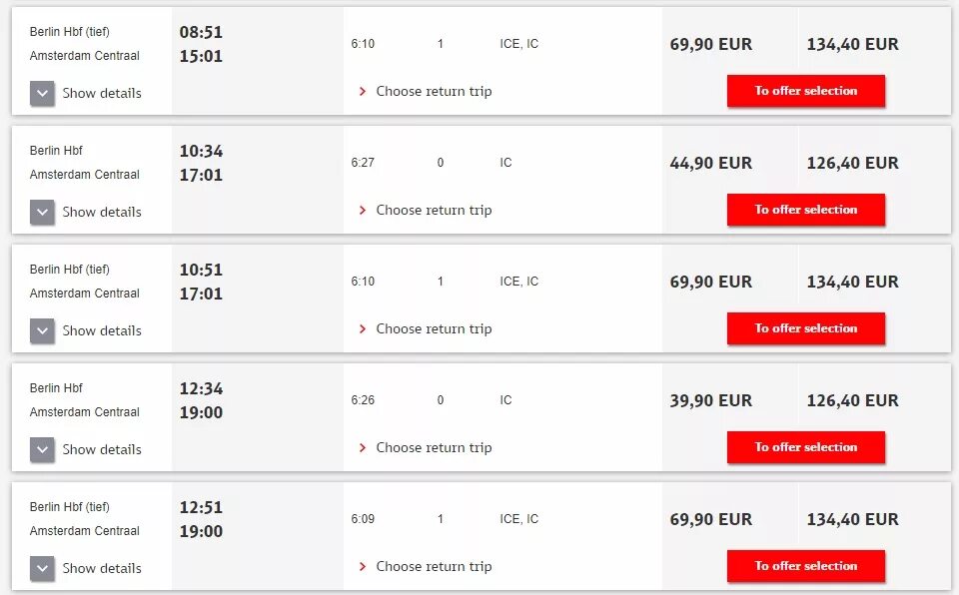The height and width of the screenshot is (595, 959).
Task: Choose return trip for the 10:51 connection
Action: point(434,329)
